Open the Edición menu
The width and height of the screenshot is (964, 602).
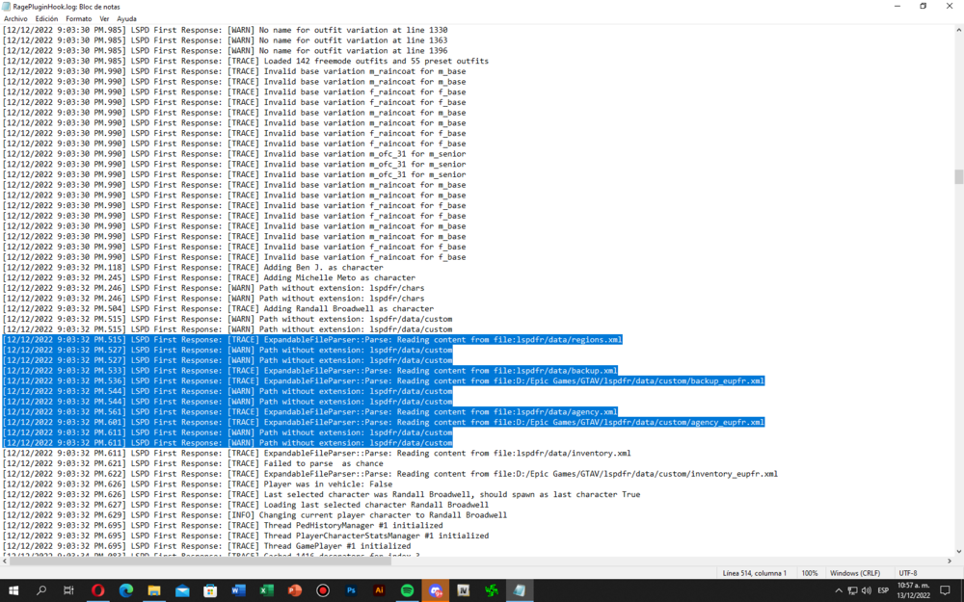46,19
